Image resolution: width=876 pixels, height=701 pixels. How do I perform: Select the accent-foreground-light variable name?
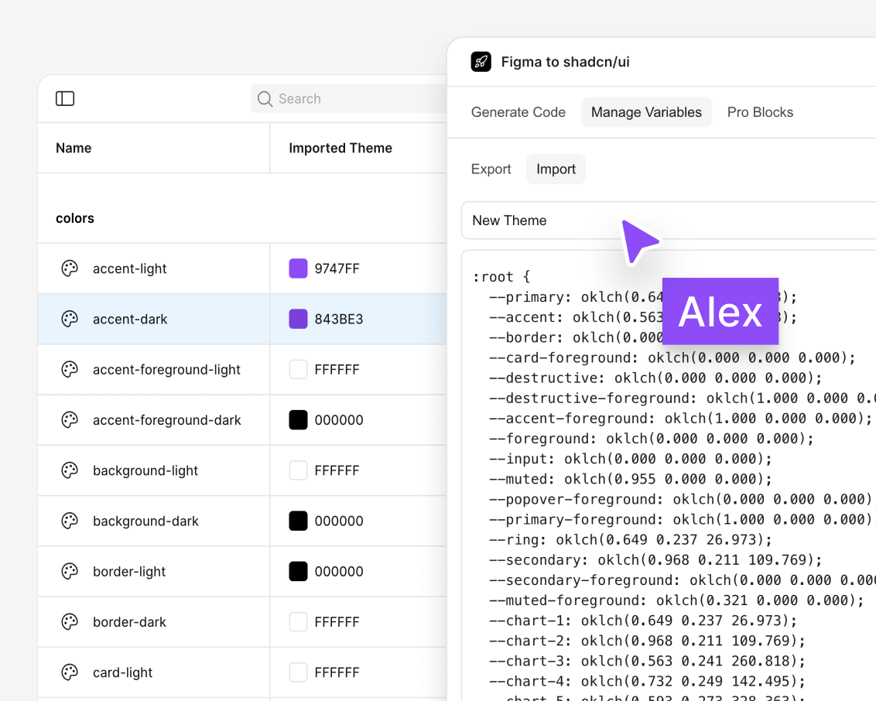166,370
